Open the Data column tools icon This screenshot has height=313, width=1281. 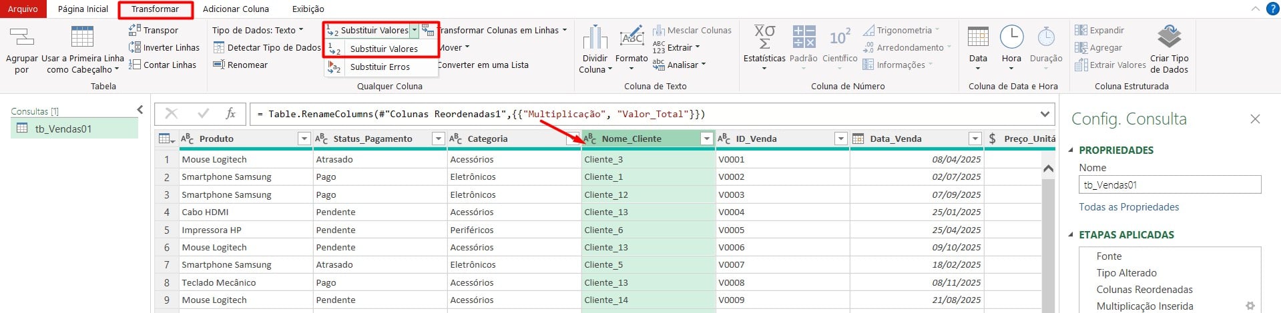point(978,37)
